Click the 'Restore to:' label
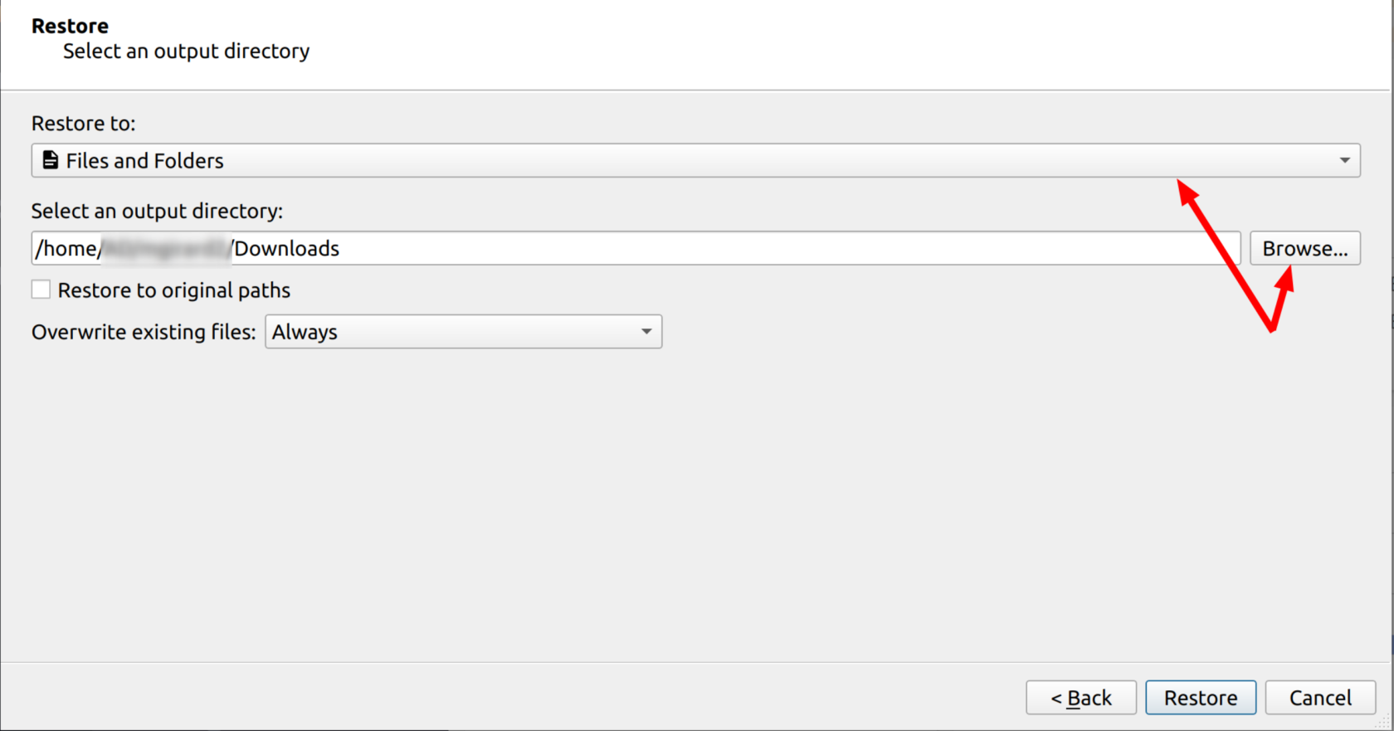 tap(83, 124)
